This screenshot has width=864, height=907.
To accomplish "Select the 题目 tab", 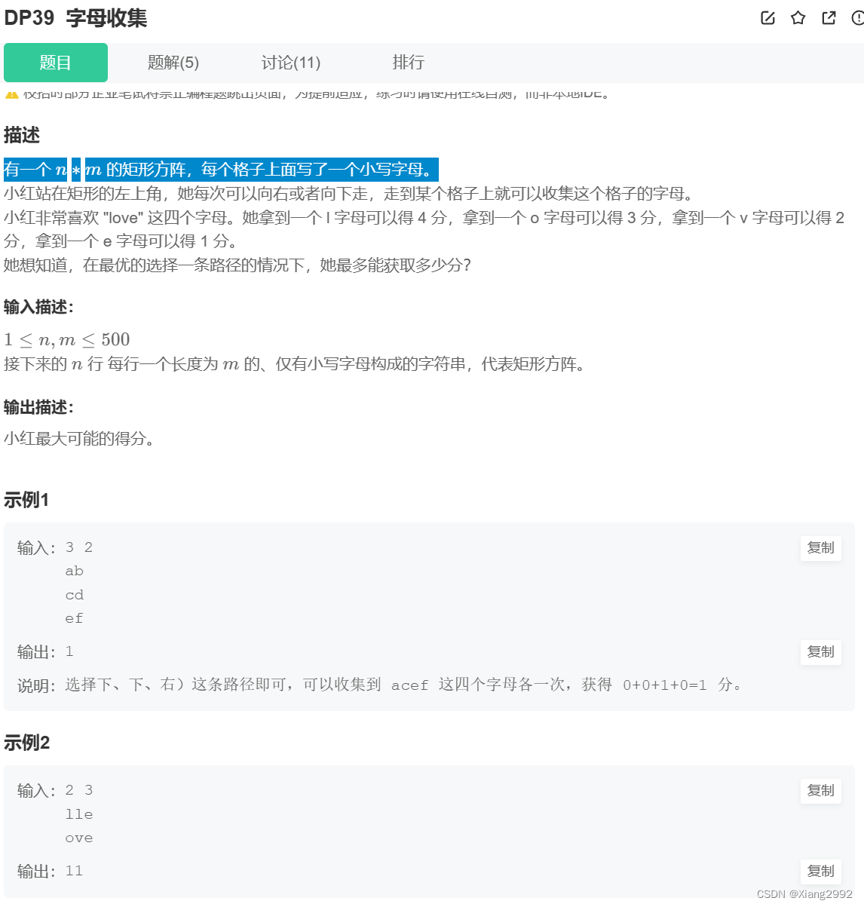I will [x=55, y=63].
